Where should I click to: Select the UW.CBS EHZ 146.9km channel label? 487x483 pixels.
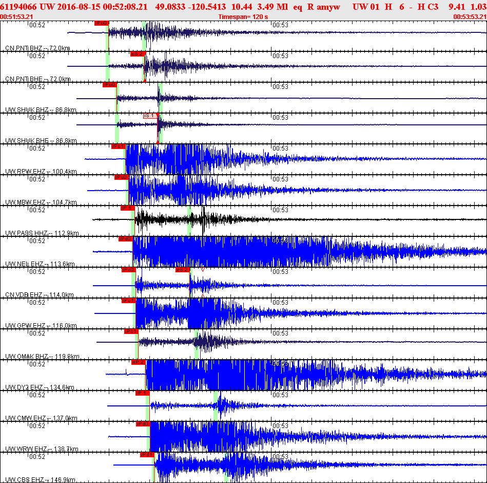coord(40,479)
